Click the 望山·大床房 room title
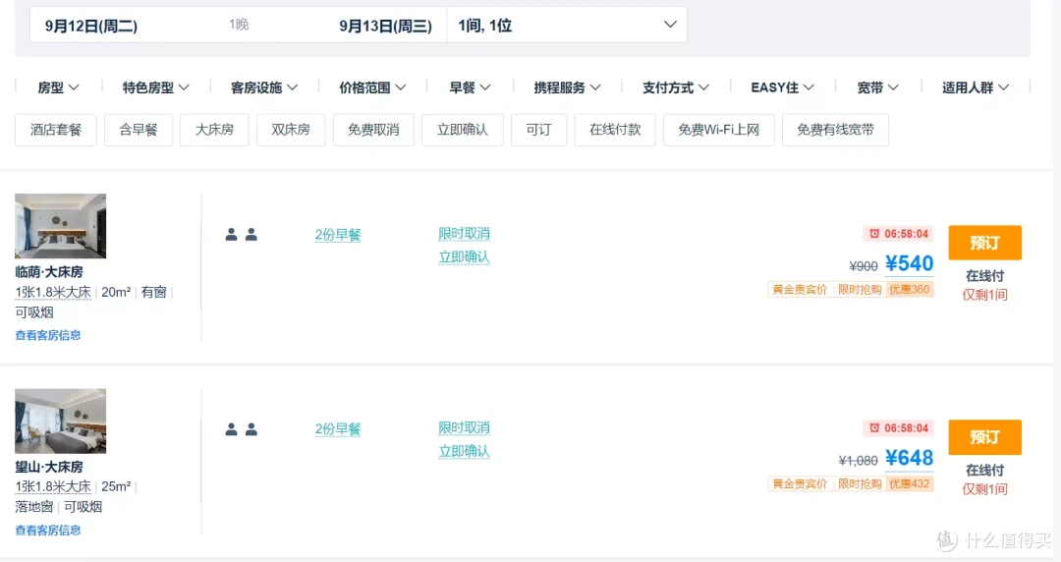 [x=49, y=468]
